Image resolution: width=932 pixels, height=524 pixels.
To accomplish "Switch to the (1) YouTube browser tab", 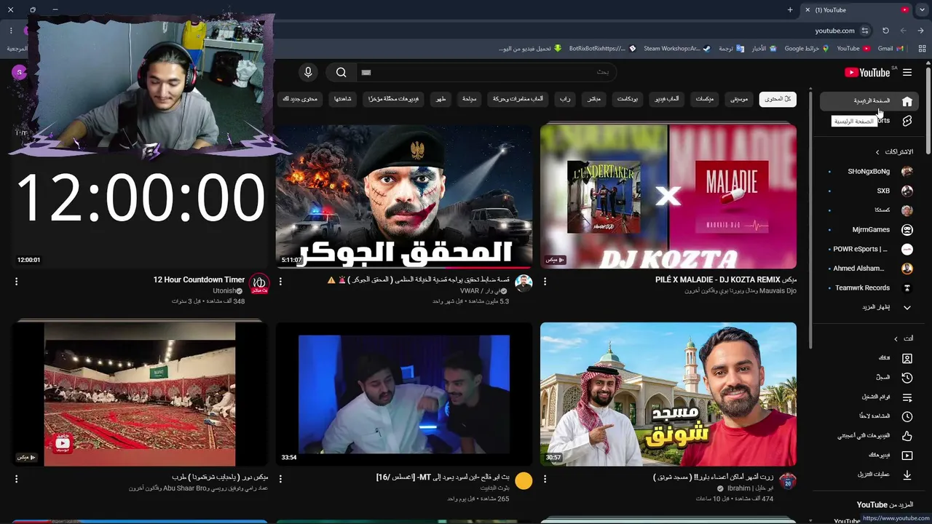I will click(856, 9).
